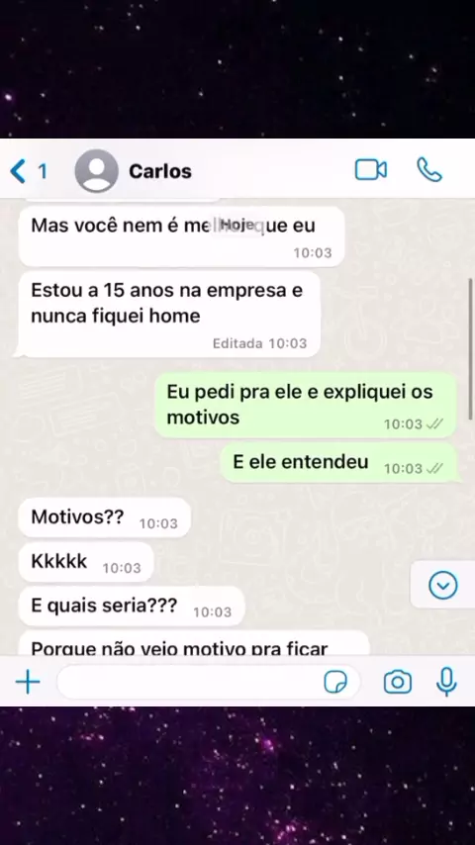
Task: Tap 'Eu pedi pra ele e expliquei' bubble
Action: (x=306, y=405)
